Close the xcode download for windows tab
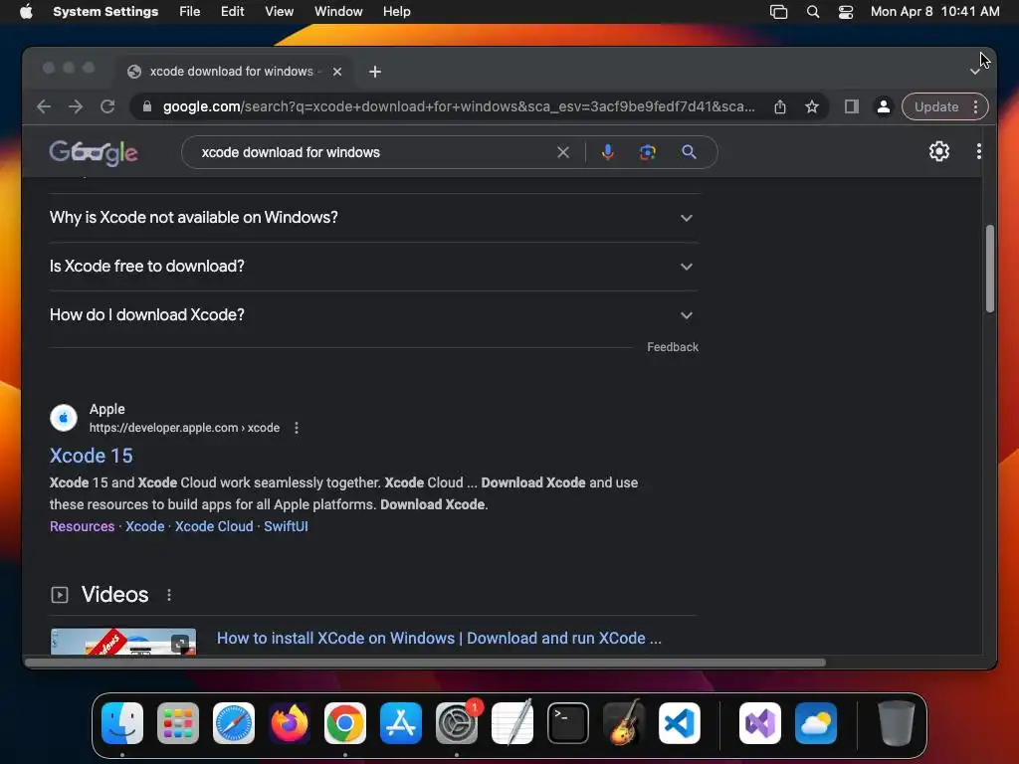 (x=337, y=72)
